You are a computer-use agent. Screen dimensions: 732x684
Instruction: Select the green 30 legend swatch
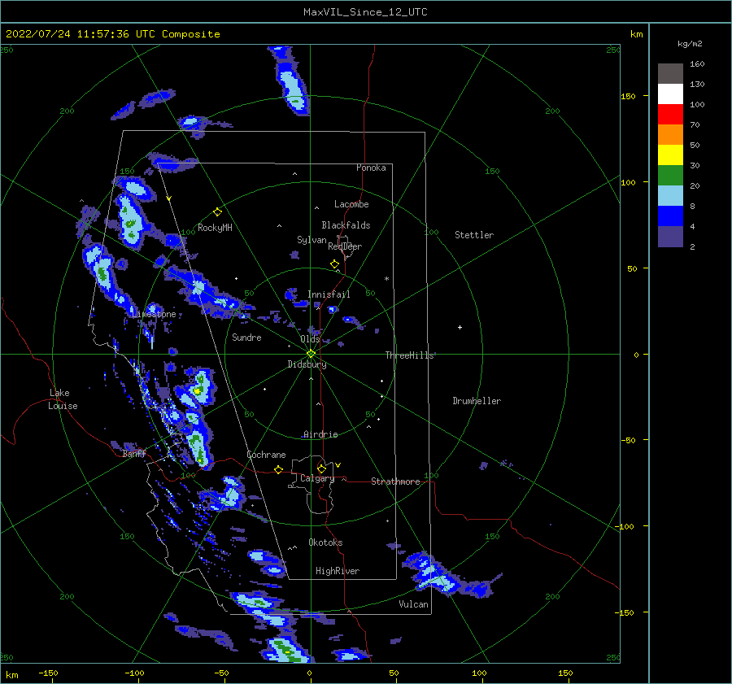pos(670,175)
